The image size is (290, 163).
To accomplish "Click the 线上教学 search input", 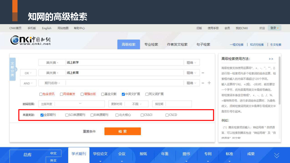I will coord(124,63).
